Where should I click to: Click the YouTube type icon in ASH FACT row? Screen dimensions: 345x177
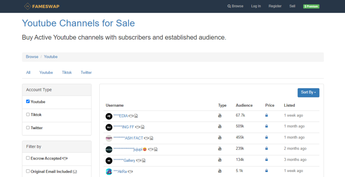[x=220, y=138]
